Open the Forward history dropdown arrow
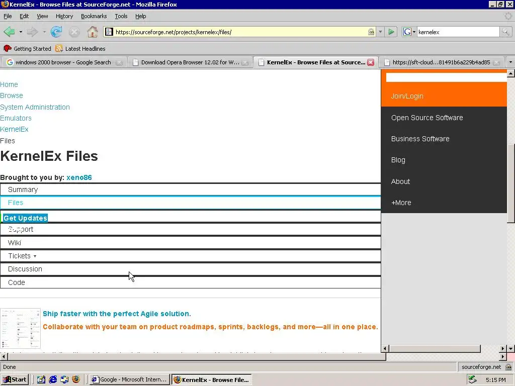 coord(44,32)
